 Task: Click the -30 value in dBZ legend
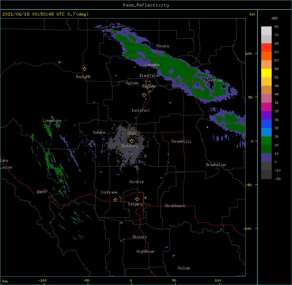click(x=277, y=179)
